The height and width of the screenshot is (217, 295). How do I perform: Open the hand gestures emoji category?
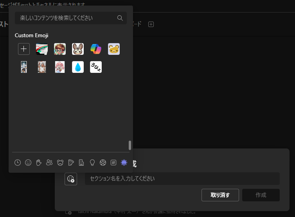(39, 163)
